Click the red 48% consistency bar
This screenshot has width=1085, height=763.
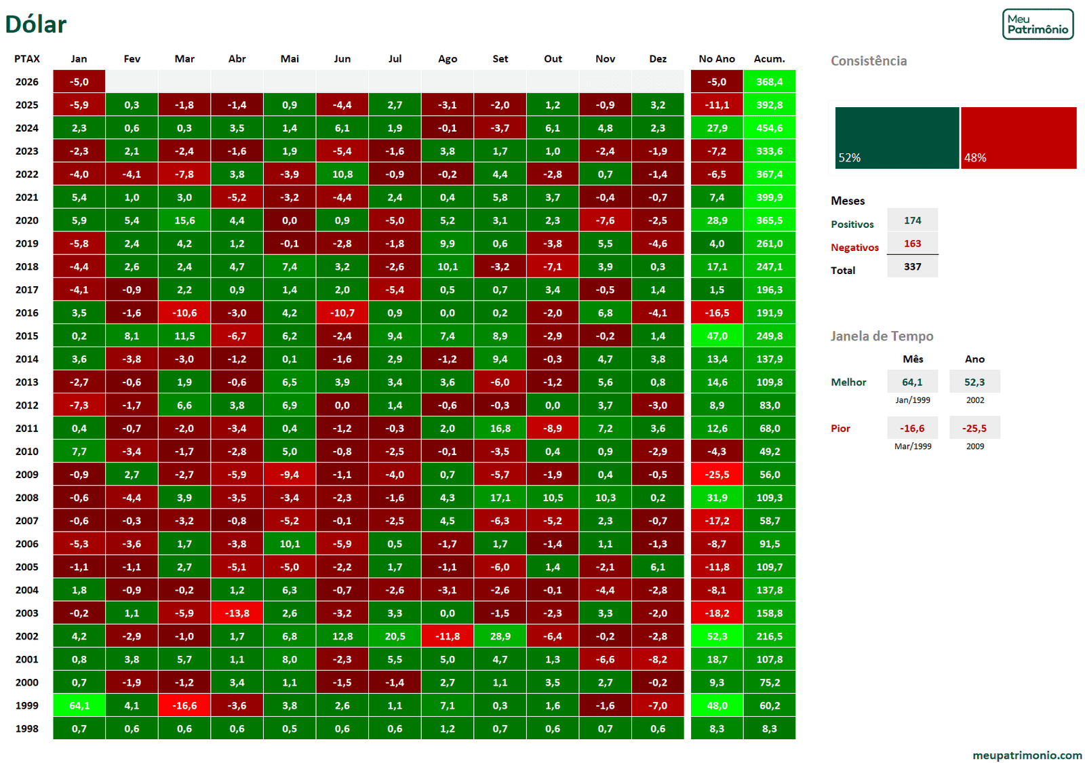click(1019, 138)
